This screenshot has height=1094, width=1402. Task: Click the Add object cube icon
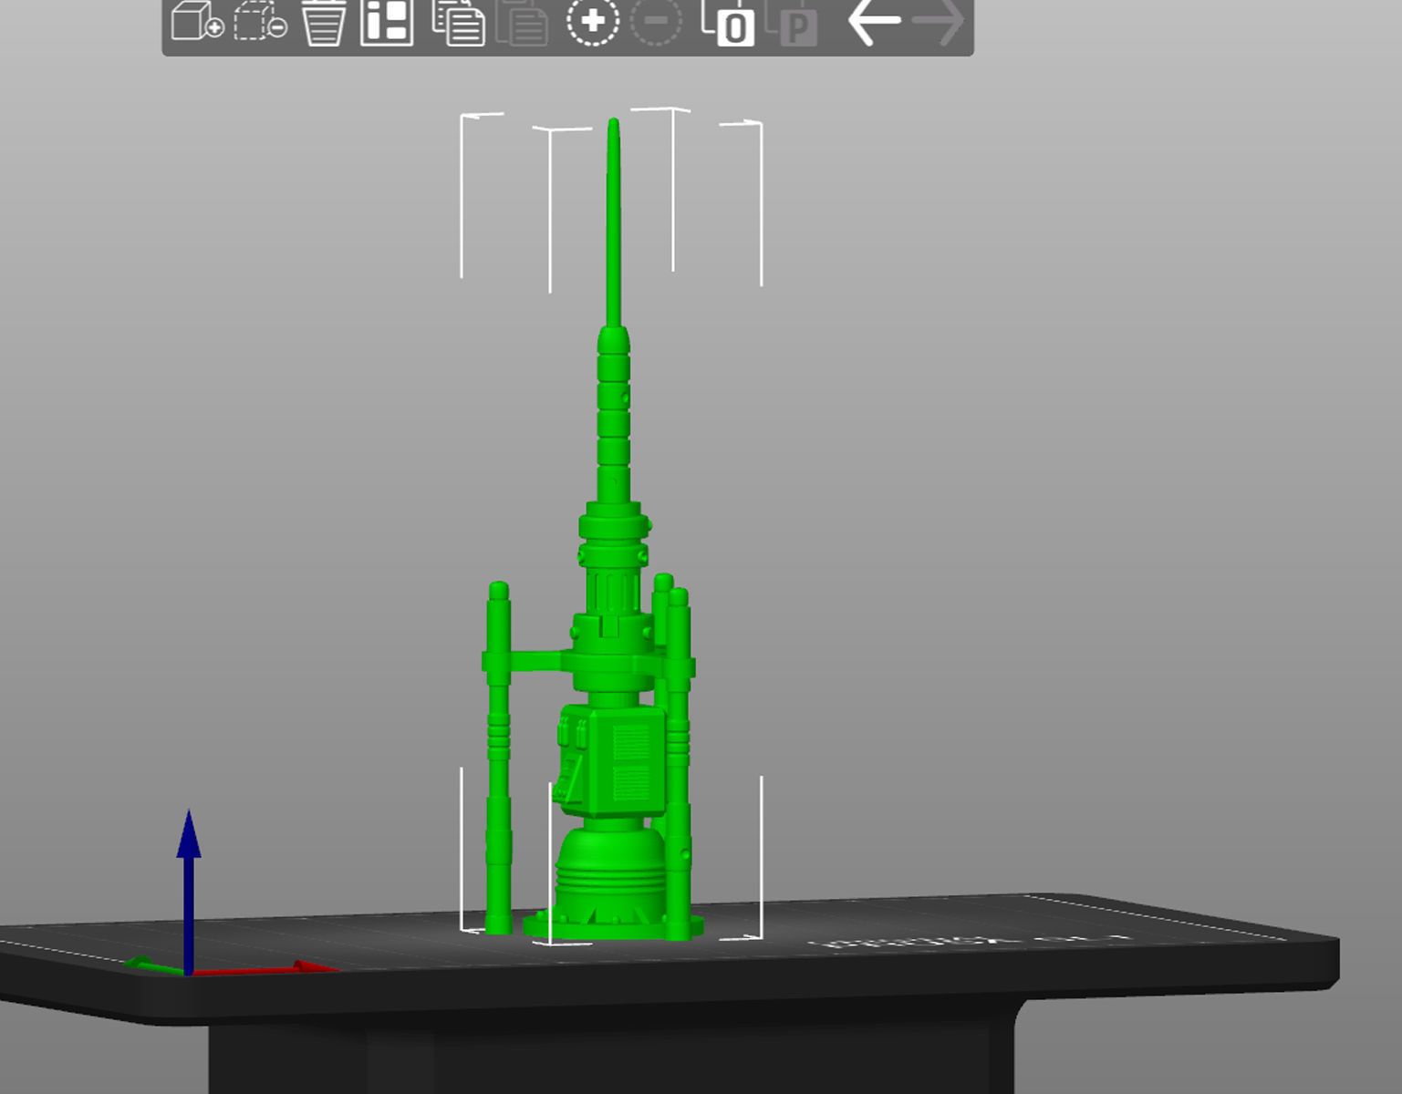197,21
